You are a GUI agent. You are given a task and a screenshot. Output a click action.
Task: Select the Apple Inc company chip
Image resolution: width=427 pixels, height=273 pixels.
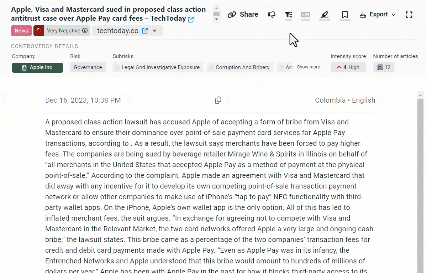click(37, 67)
